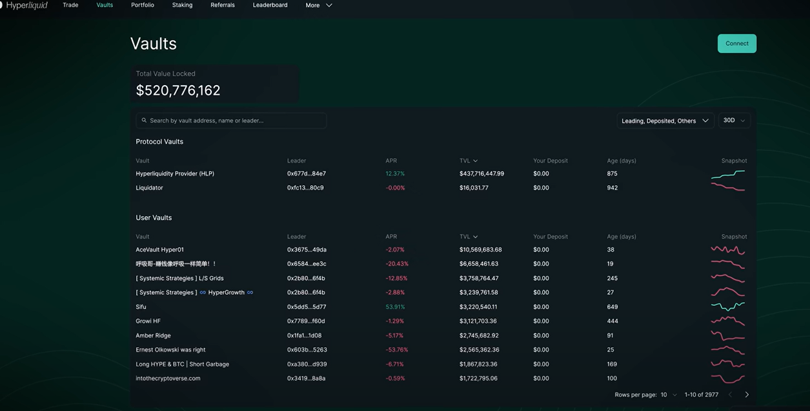
Task: Open Vaults tab
Action: click(105, 5)
